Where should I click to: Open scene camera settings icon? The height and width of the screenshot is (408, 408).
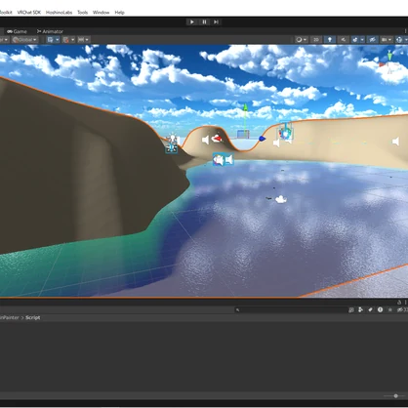385,40
